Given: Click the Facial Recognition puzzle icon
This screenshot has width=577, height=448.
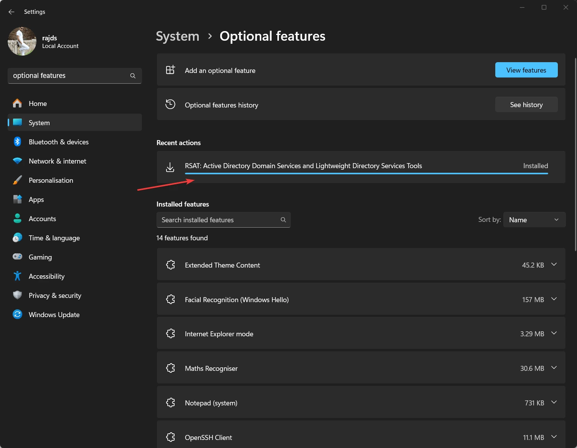Looking at the screenshot, I should pyautogui.click(x=171, y=299).
